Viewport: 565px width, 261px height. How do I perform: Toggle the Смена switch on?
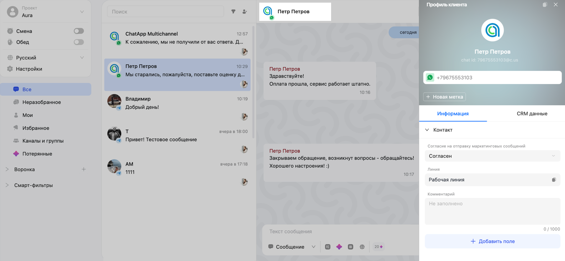[x=79, y=31]
